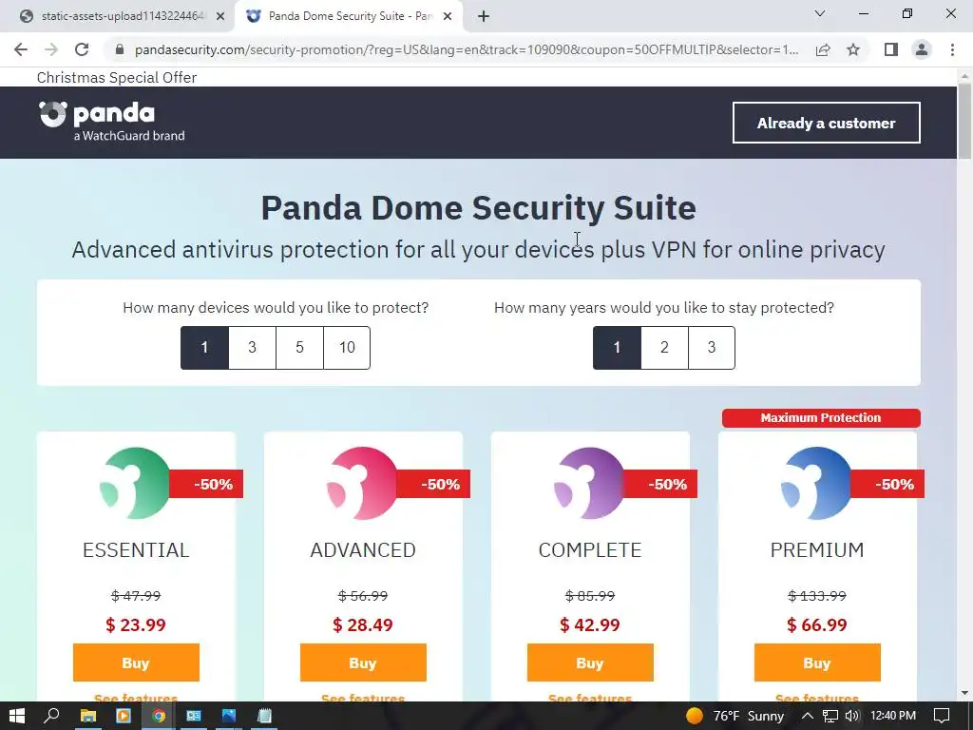
Task: Click the Panda logo in header
Action: (112, 122)
